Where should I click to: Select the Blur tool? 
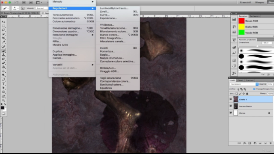pos(3,71)
